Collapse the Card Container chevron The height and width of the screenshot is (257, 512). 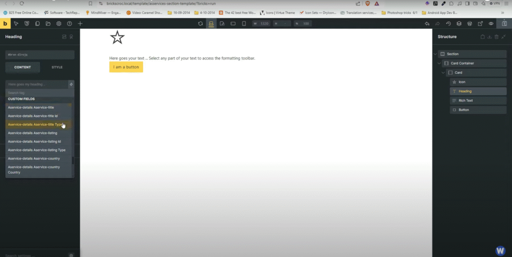pos(438,63)
